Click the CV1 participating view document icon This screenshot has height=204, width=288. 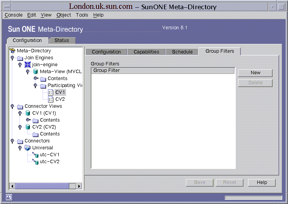pos(51,92)
